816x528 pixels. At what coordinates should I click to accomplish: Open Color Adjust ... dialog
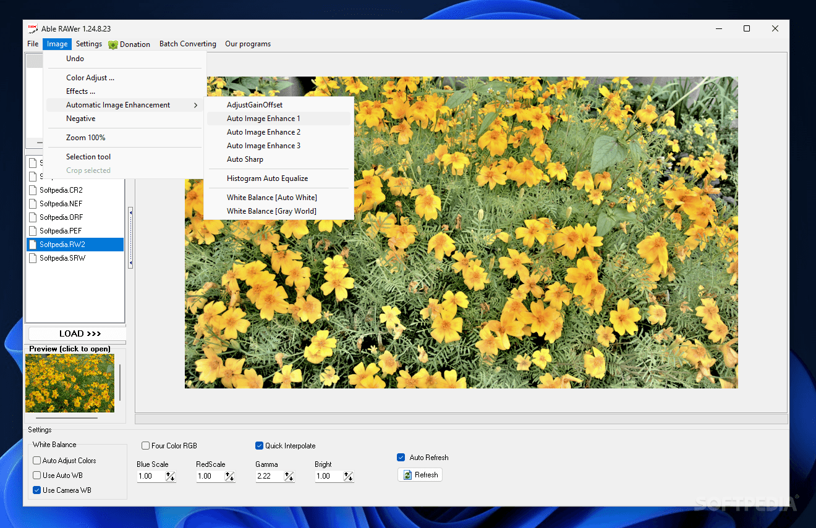click(x=125, y=78)
